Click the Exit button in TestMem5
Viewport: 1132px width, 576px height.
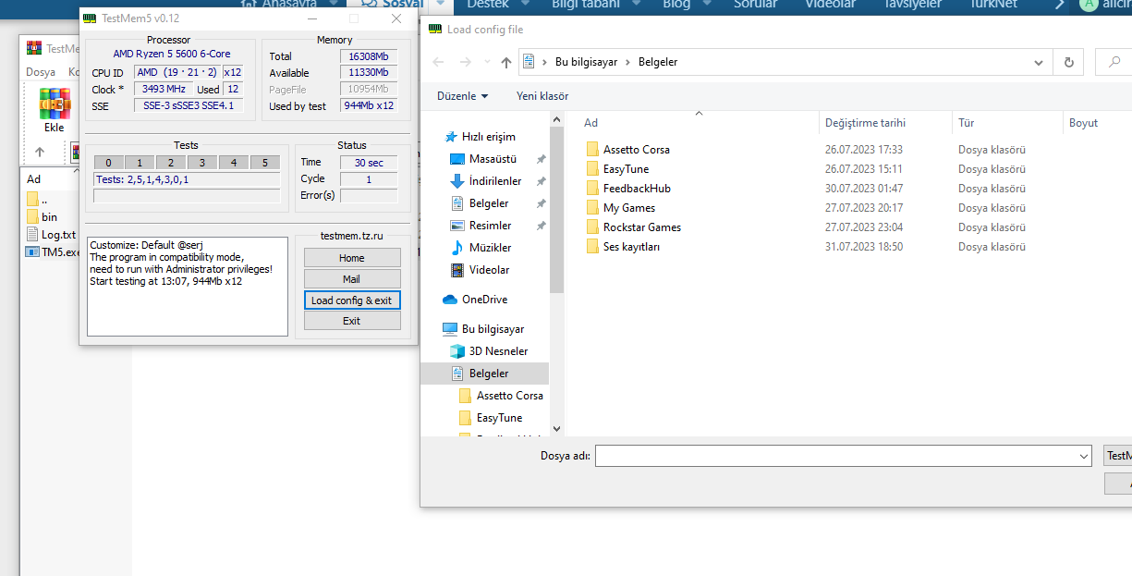coord(352,321)
